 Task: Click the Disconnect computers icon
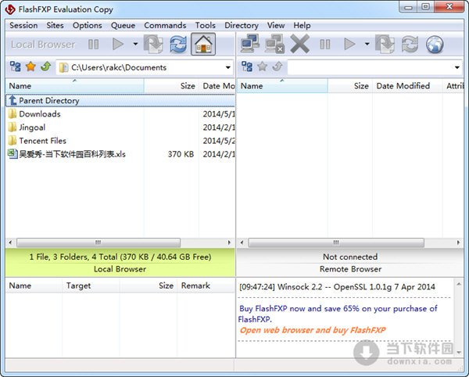pyautogui.click(x=274, y=44)
